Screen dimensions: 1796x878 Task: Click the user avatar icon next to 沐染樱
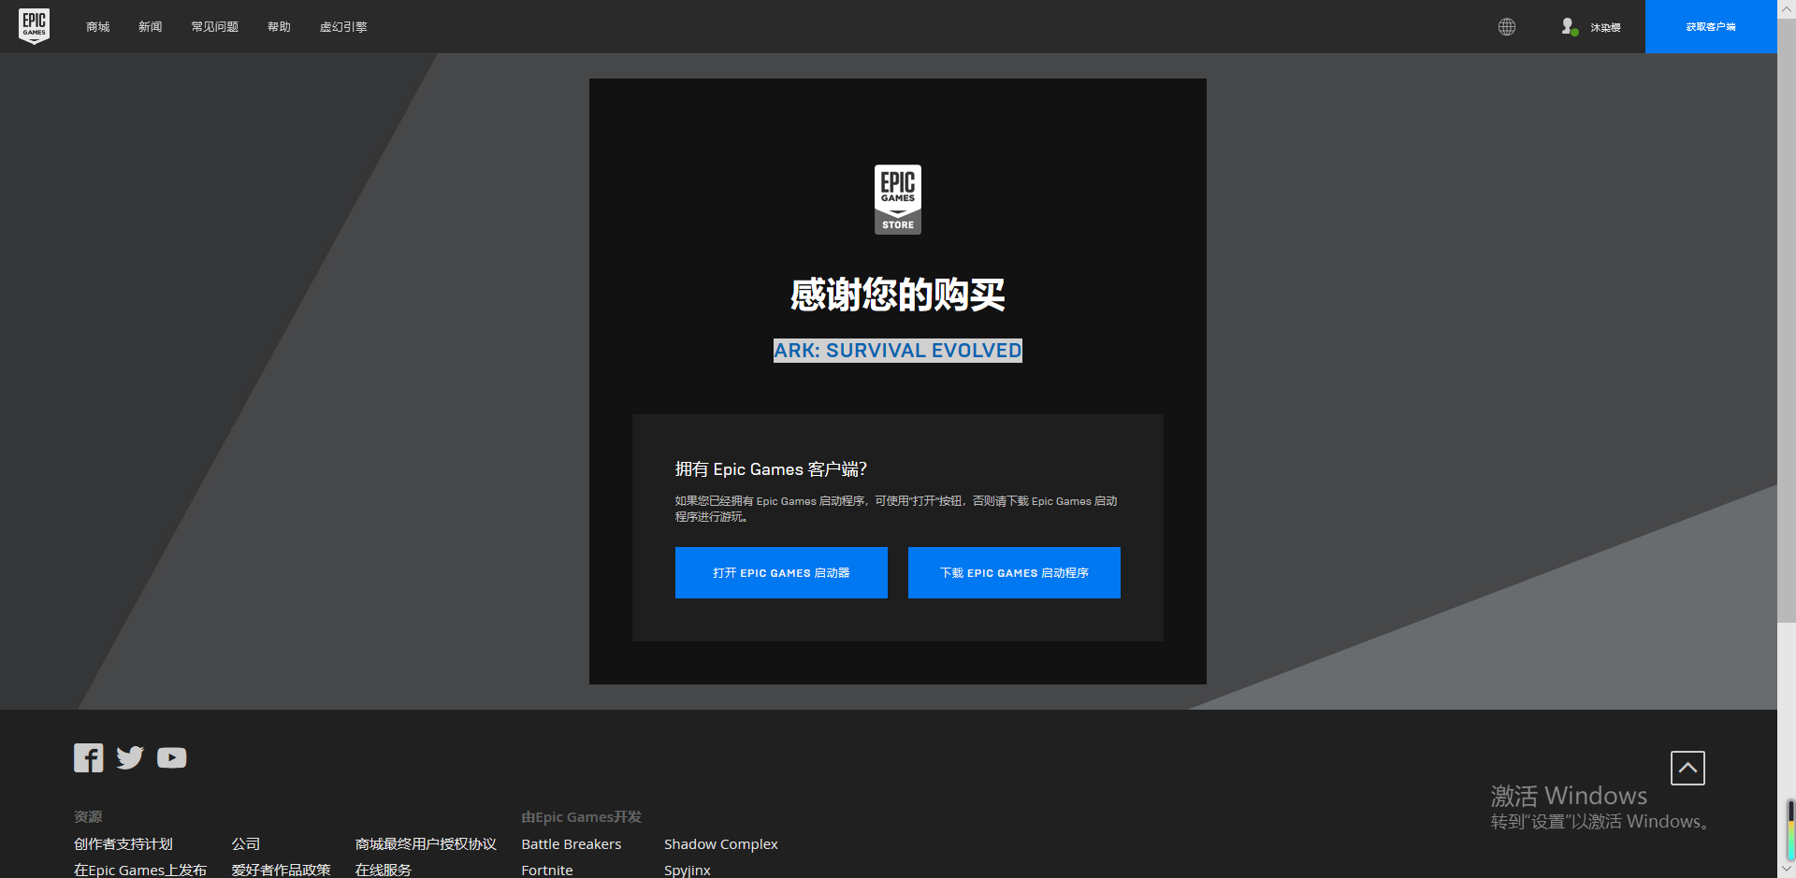click(x=1568, y=26)
